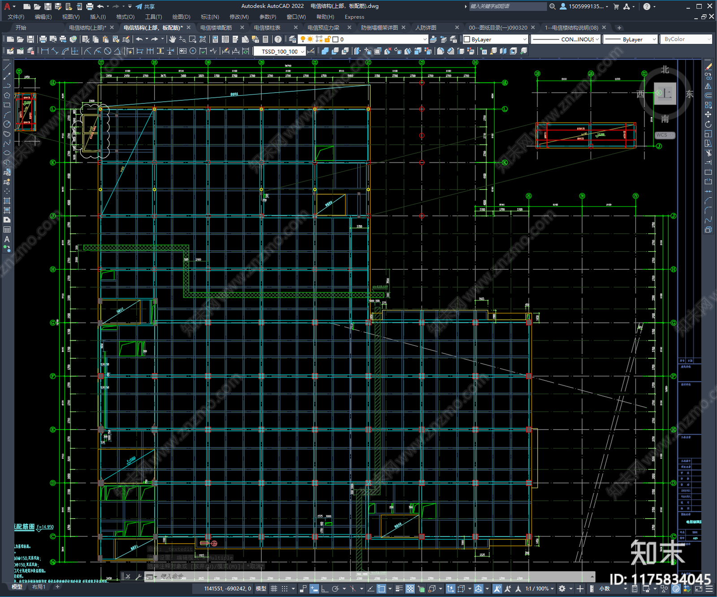Toggle object snap in status bar
Screen dimensions: 717x597
pos(381,588)
